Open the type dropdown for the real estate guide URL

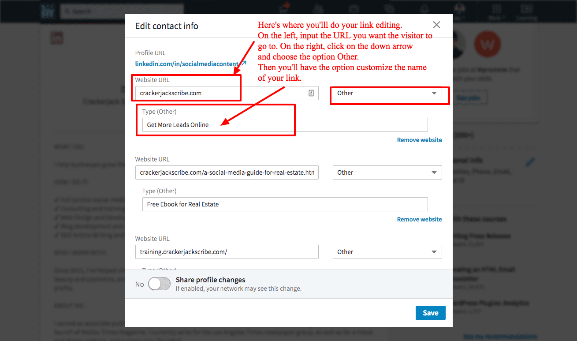coord(387,172)
